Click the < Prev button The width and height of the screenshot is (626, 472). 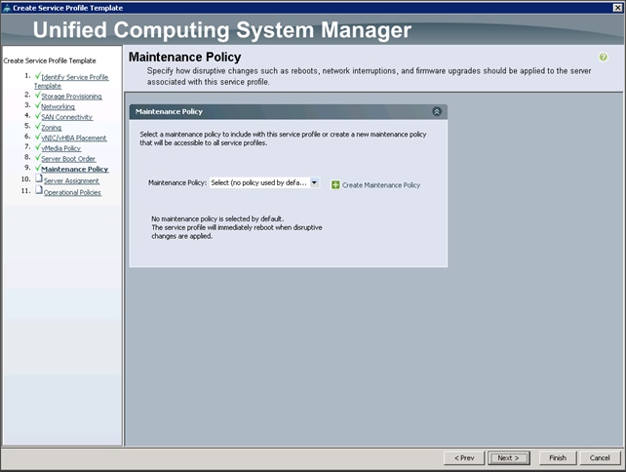pyautogui.click(x=464, y=457)
